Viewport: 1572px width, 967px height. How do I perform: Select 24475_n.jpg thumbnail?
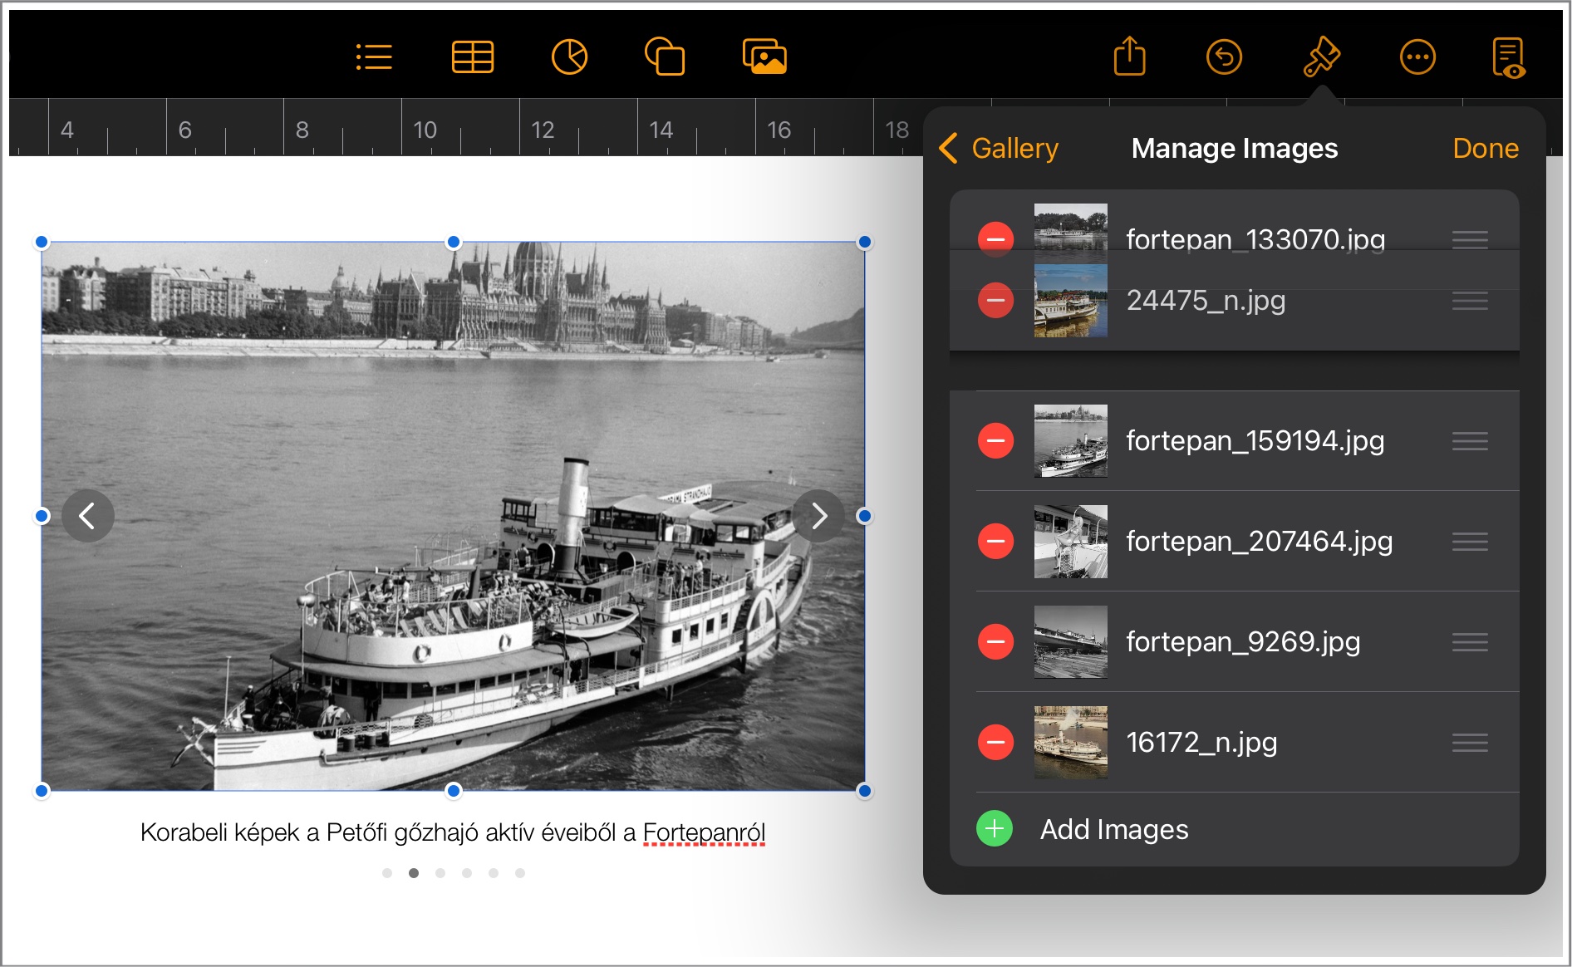coord(1070,301)
